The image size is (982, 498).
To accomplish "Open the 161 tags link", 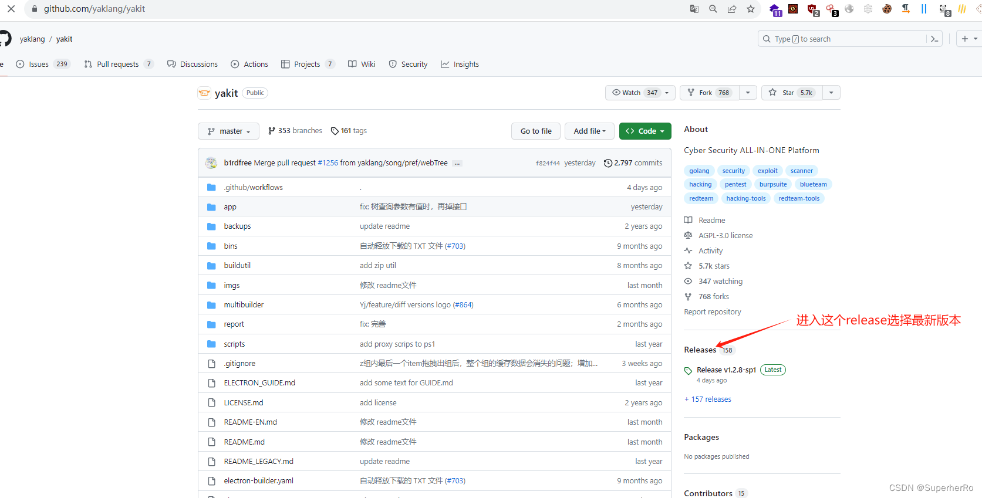I will 349,131.
